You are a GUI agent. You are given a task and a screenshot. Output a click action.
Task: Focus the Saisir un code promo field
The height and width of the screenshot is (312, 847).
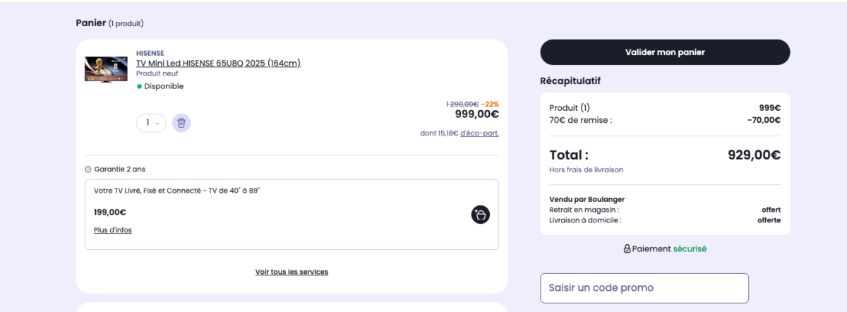644,288
